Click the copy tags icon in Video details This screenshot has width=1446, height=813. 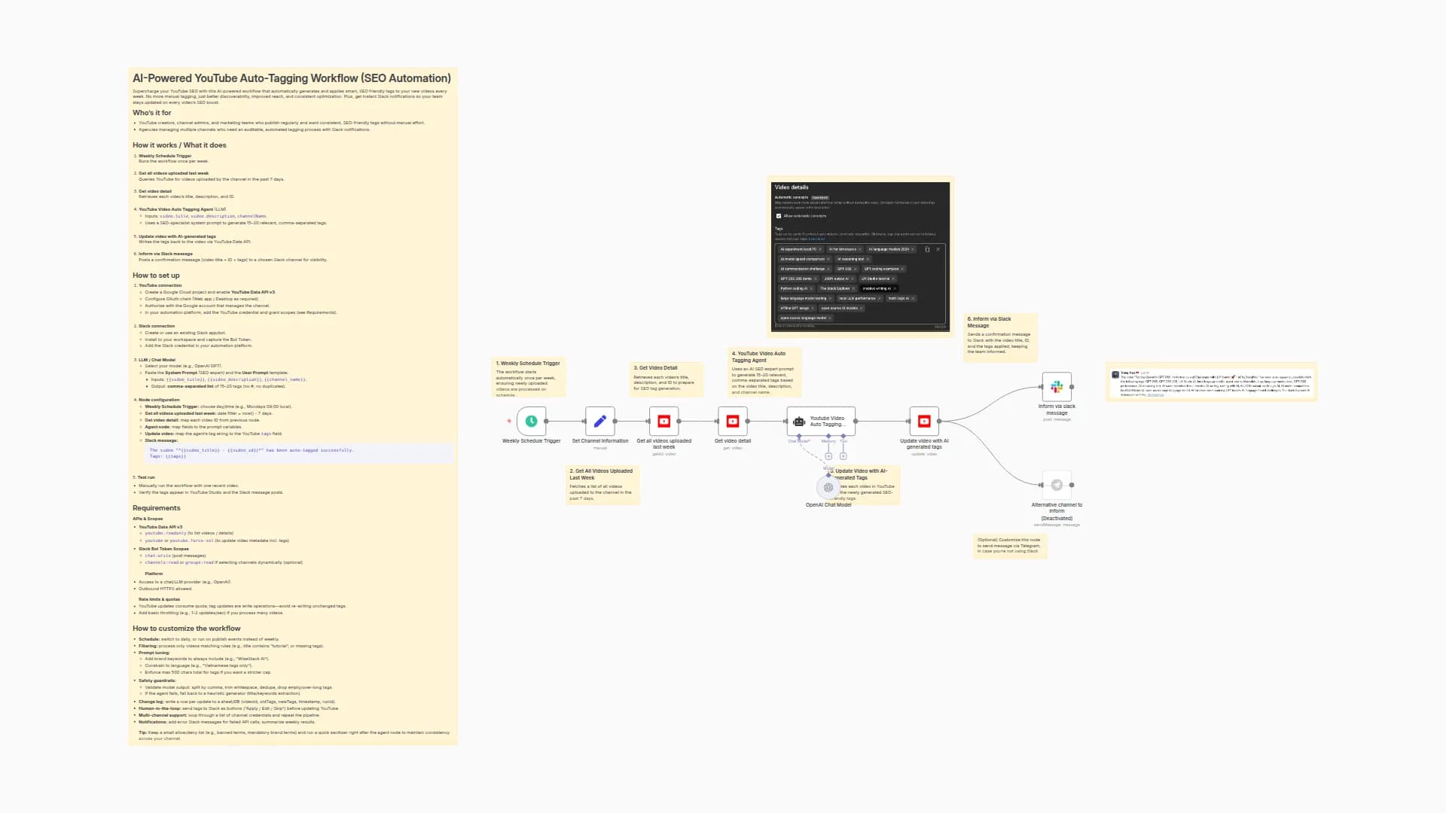pos(927,249)
